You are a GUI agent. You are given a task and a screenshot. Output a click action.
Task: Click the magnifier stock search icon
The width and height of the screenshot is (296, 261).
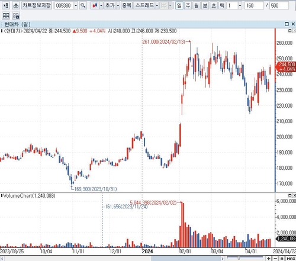pyautogui.click(x=83, y=5)
